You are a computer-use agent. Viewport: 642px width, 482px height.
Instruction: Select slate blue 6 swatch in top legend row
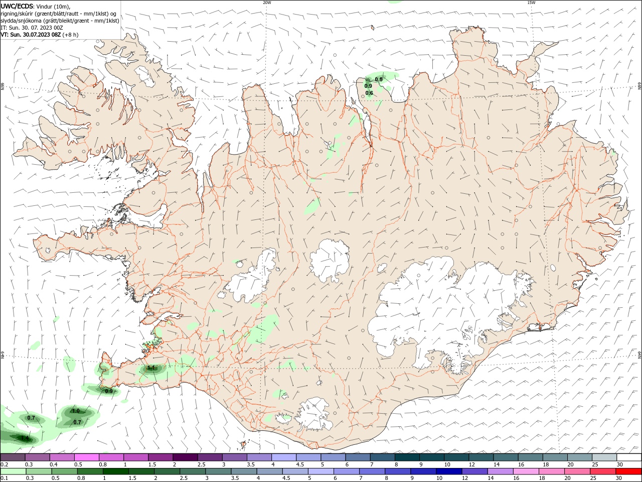pyautogui.click(x=358, y=457)
